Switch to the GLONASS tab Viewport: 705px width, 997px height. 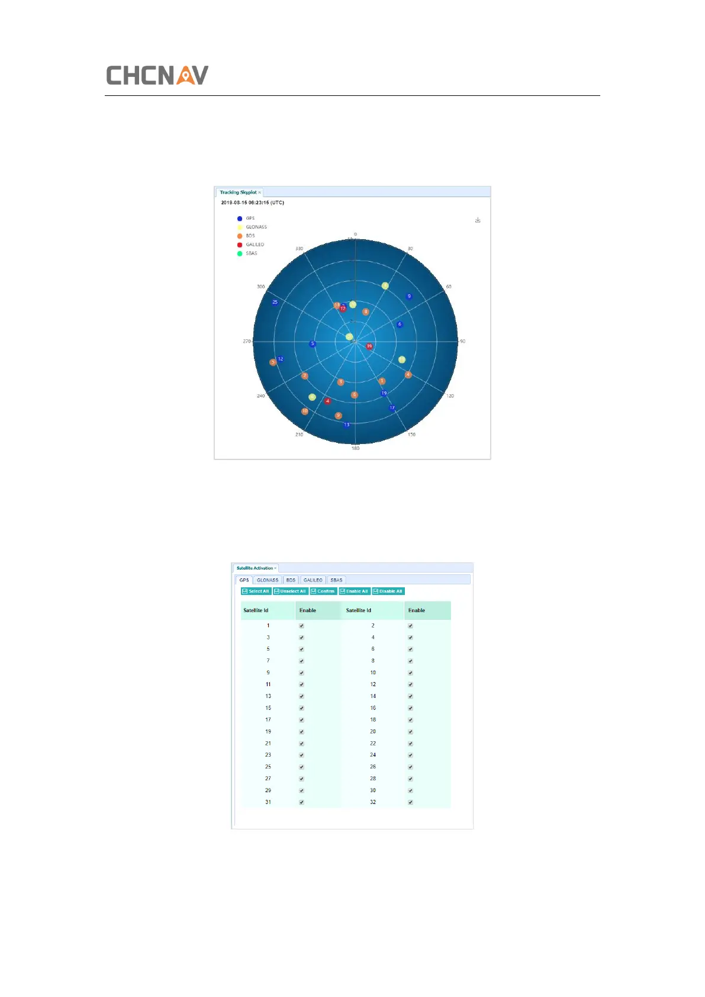tap(268, 580)
